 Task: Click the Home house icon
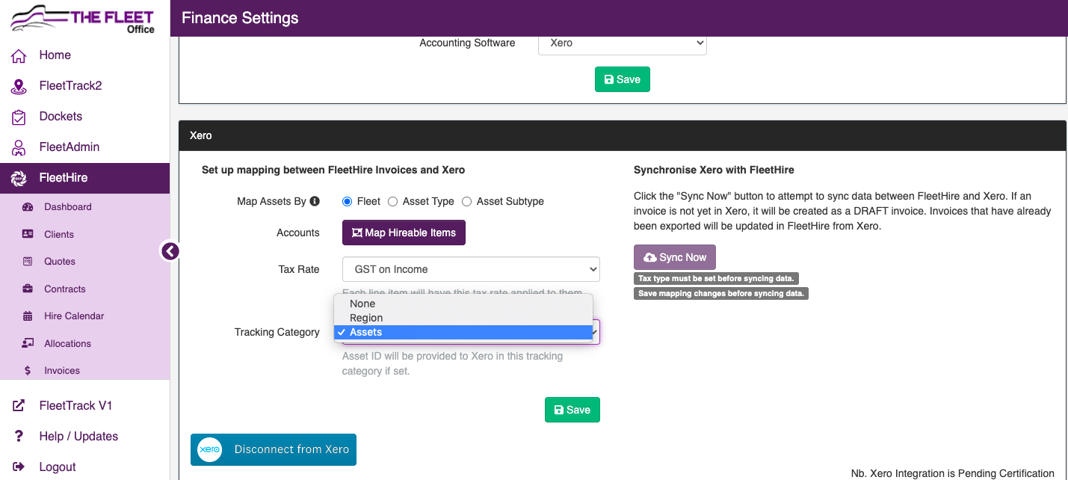pyautogui.click(x=19, y=55)
